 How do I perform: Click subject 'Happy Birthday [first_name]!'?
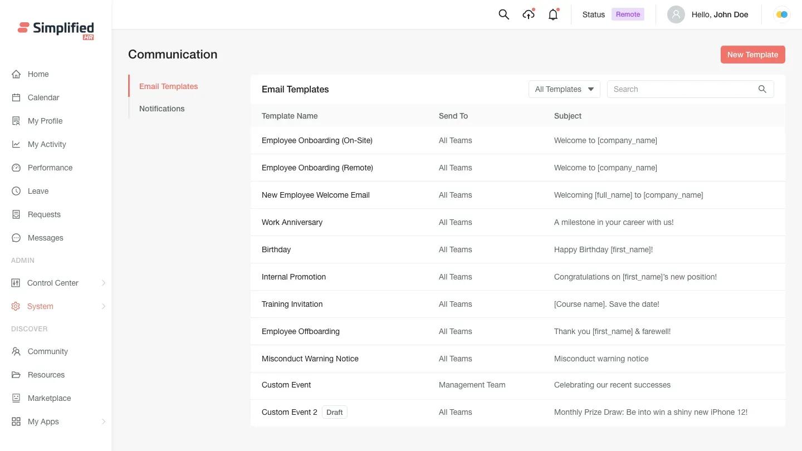pos(603,249)
